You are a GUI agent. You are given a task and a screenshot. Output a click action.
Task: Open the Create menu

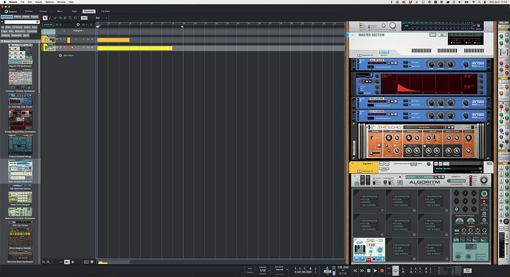(39, 2)
